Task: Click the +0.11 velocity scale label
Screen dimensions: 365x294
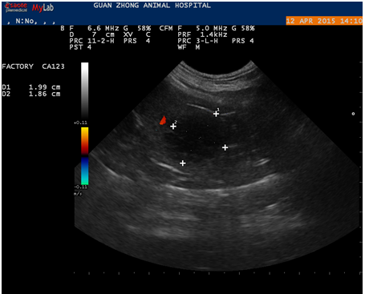Action: pyautogui.click(x=81, y=123)
